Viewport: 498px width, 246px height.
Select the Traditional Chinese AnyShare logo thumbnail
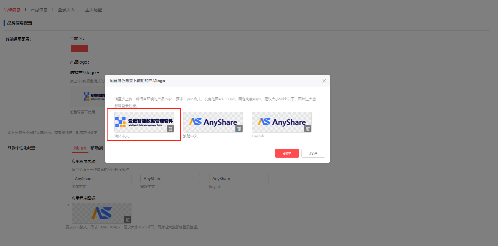point(213,122)
